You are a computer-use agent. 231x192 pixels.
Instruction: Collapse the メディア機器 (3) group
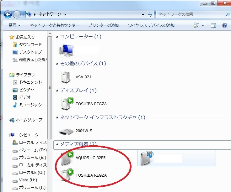(57, 144)
